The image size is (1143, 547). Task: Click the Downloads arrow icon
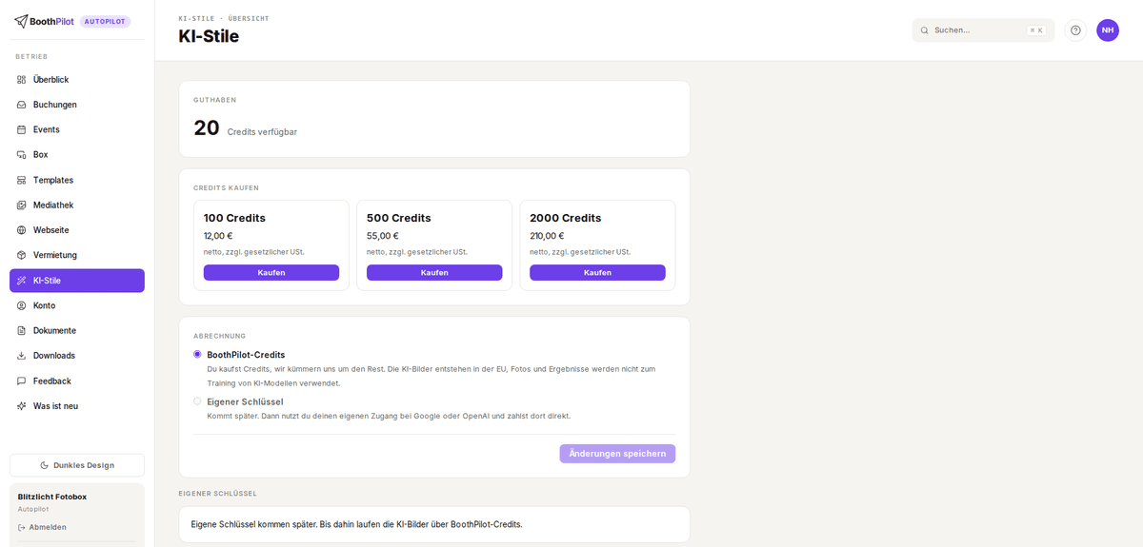coord(22,356)
